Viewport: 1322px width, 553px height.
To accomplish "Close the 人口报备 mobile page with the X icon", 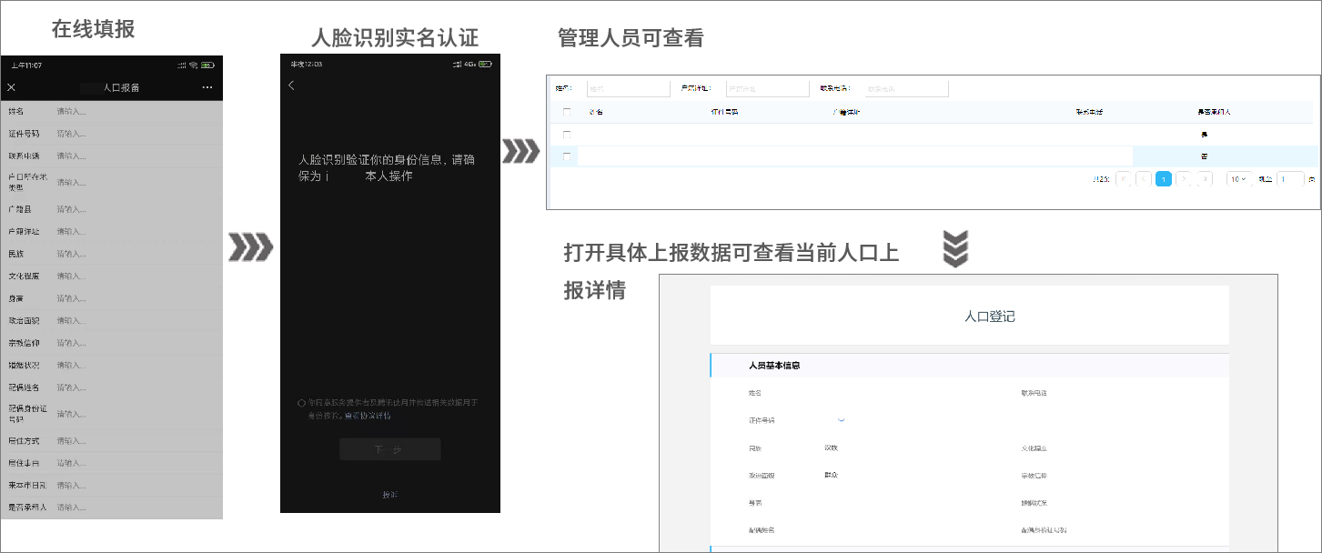I will click(11, 87).
